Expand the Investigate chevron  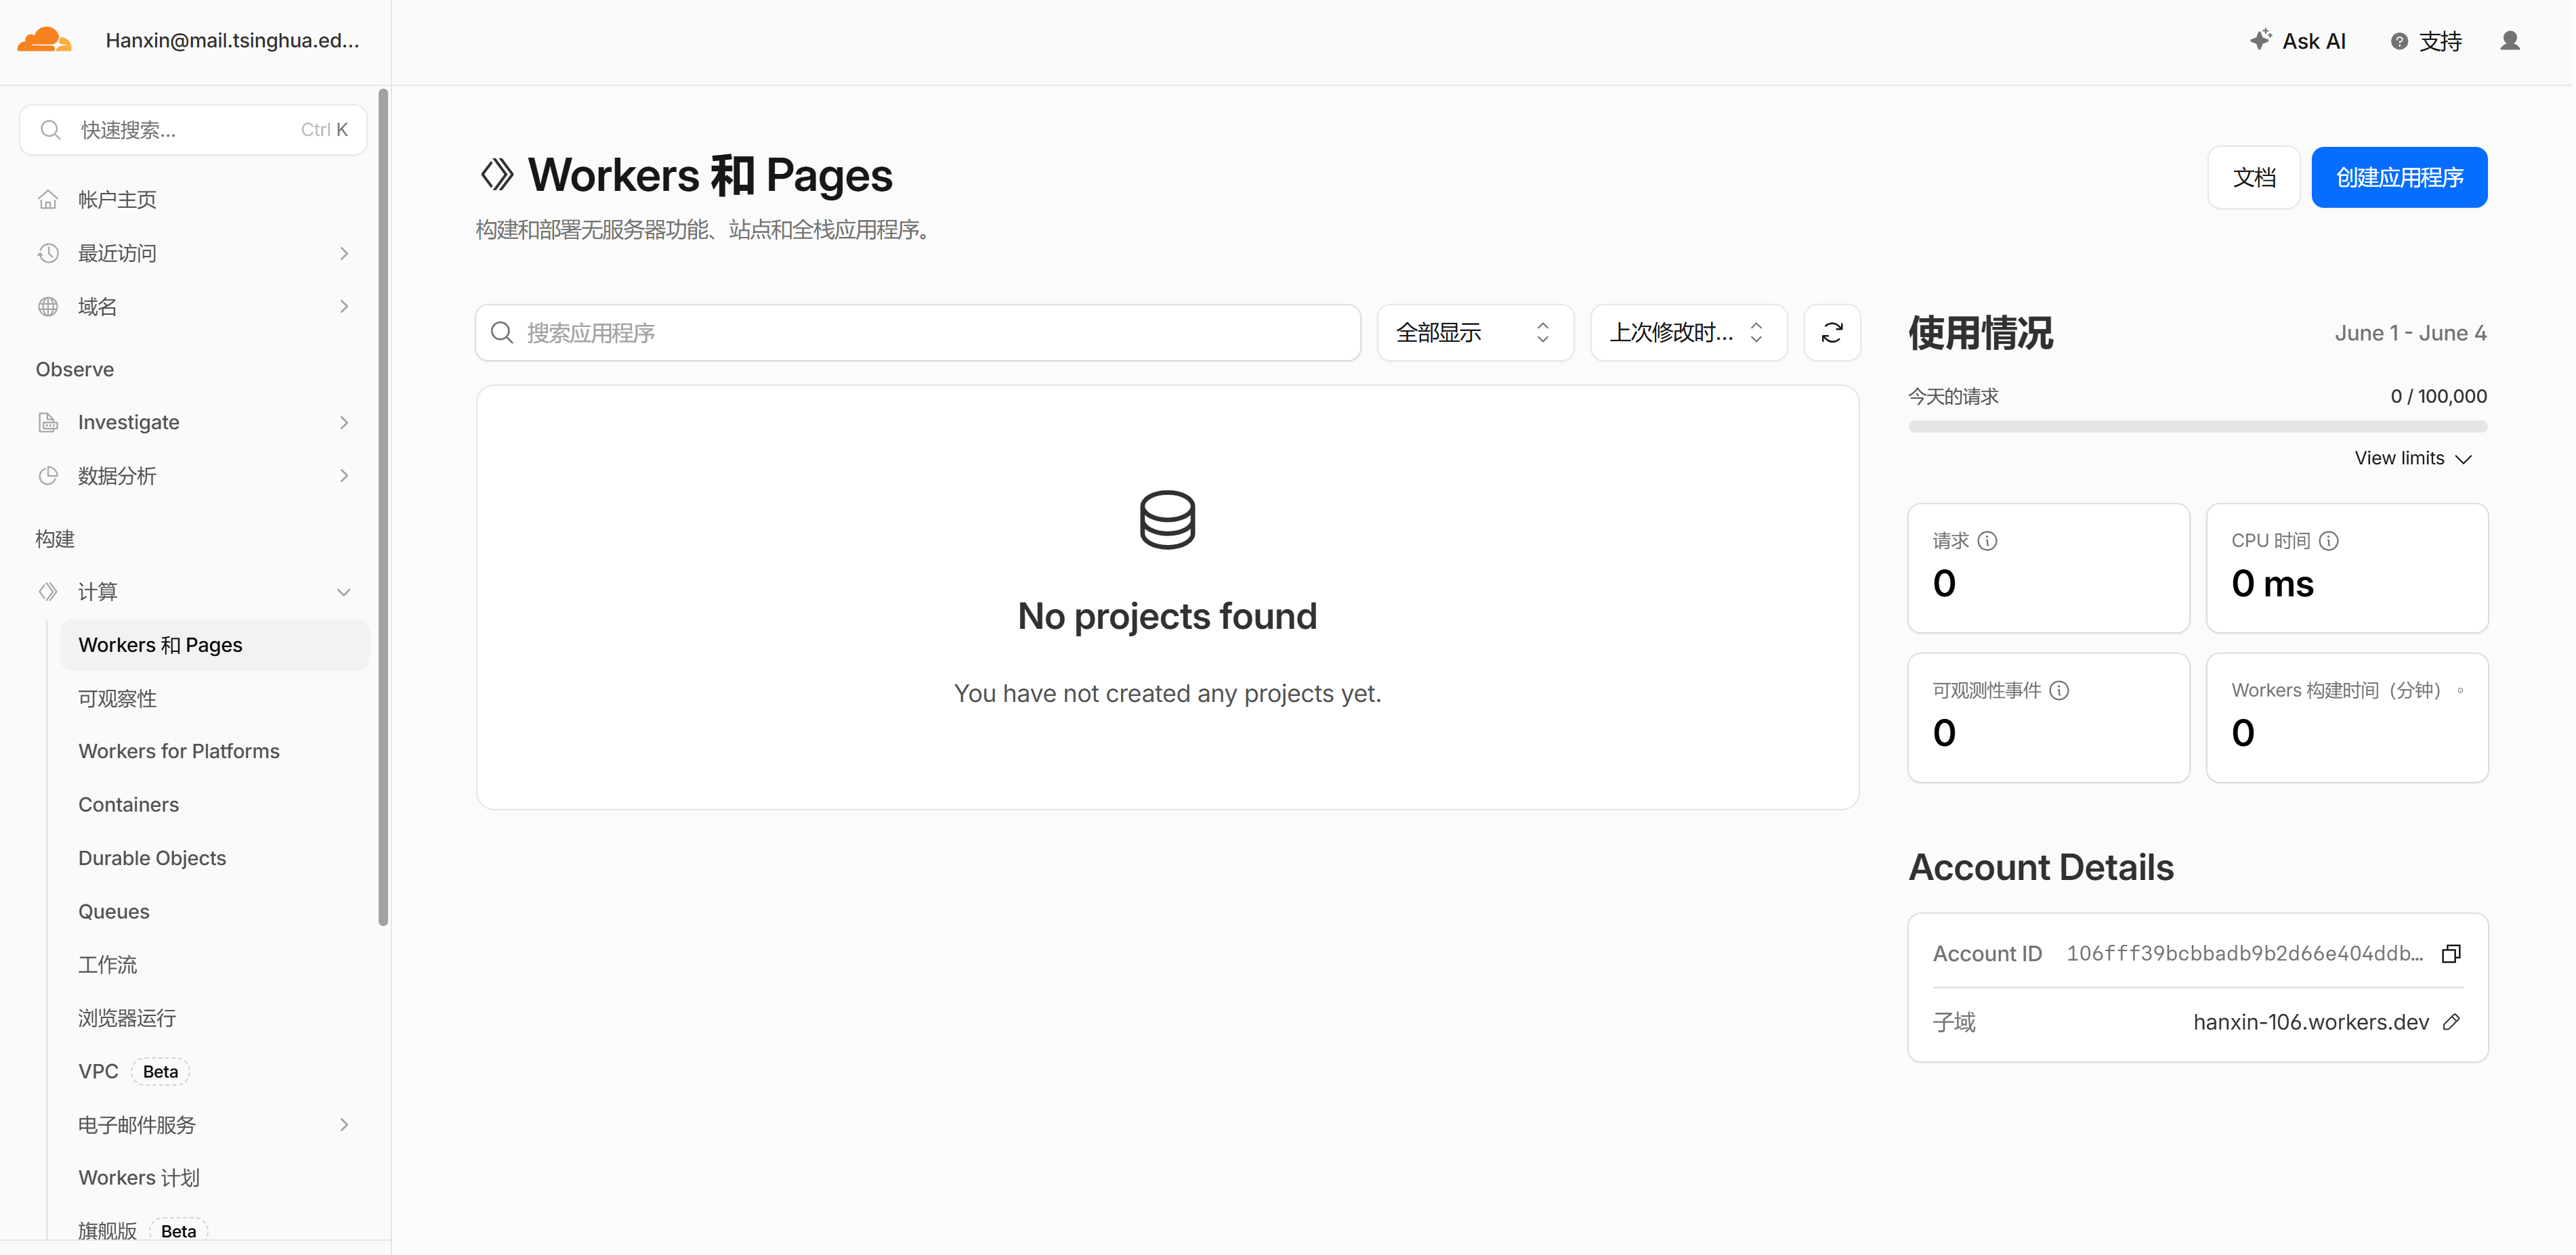(x=344, y=422)
